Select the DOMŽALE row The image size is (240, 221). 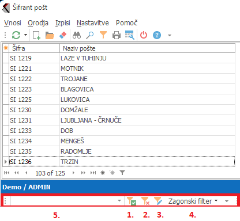point(119,110)
